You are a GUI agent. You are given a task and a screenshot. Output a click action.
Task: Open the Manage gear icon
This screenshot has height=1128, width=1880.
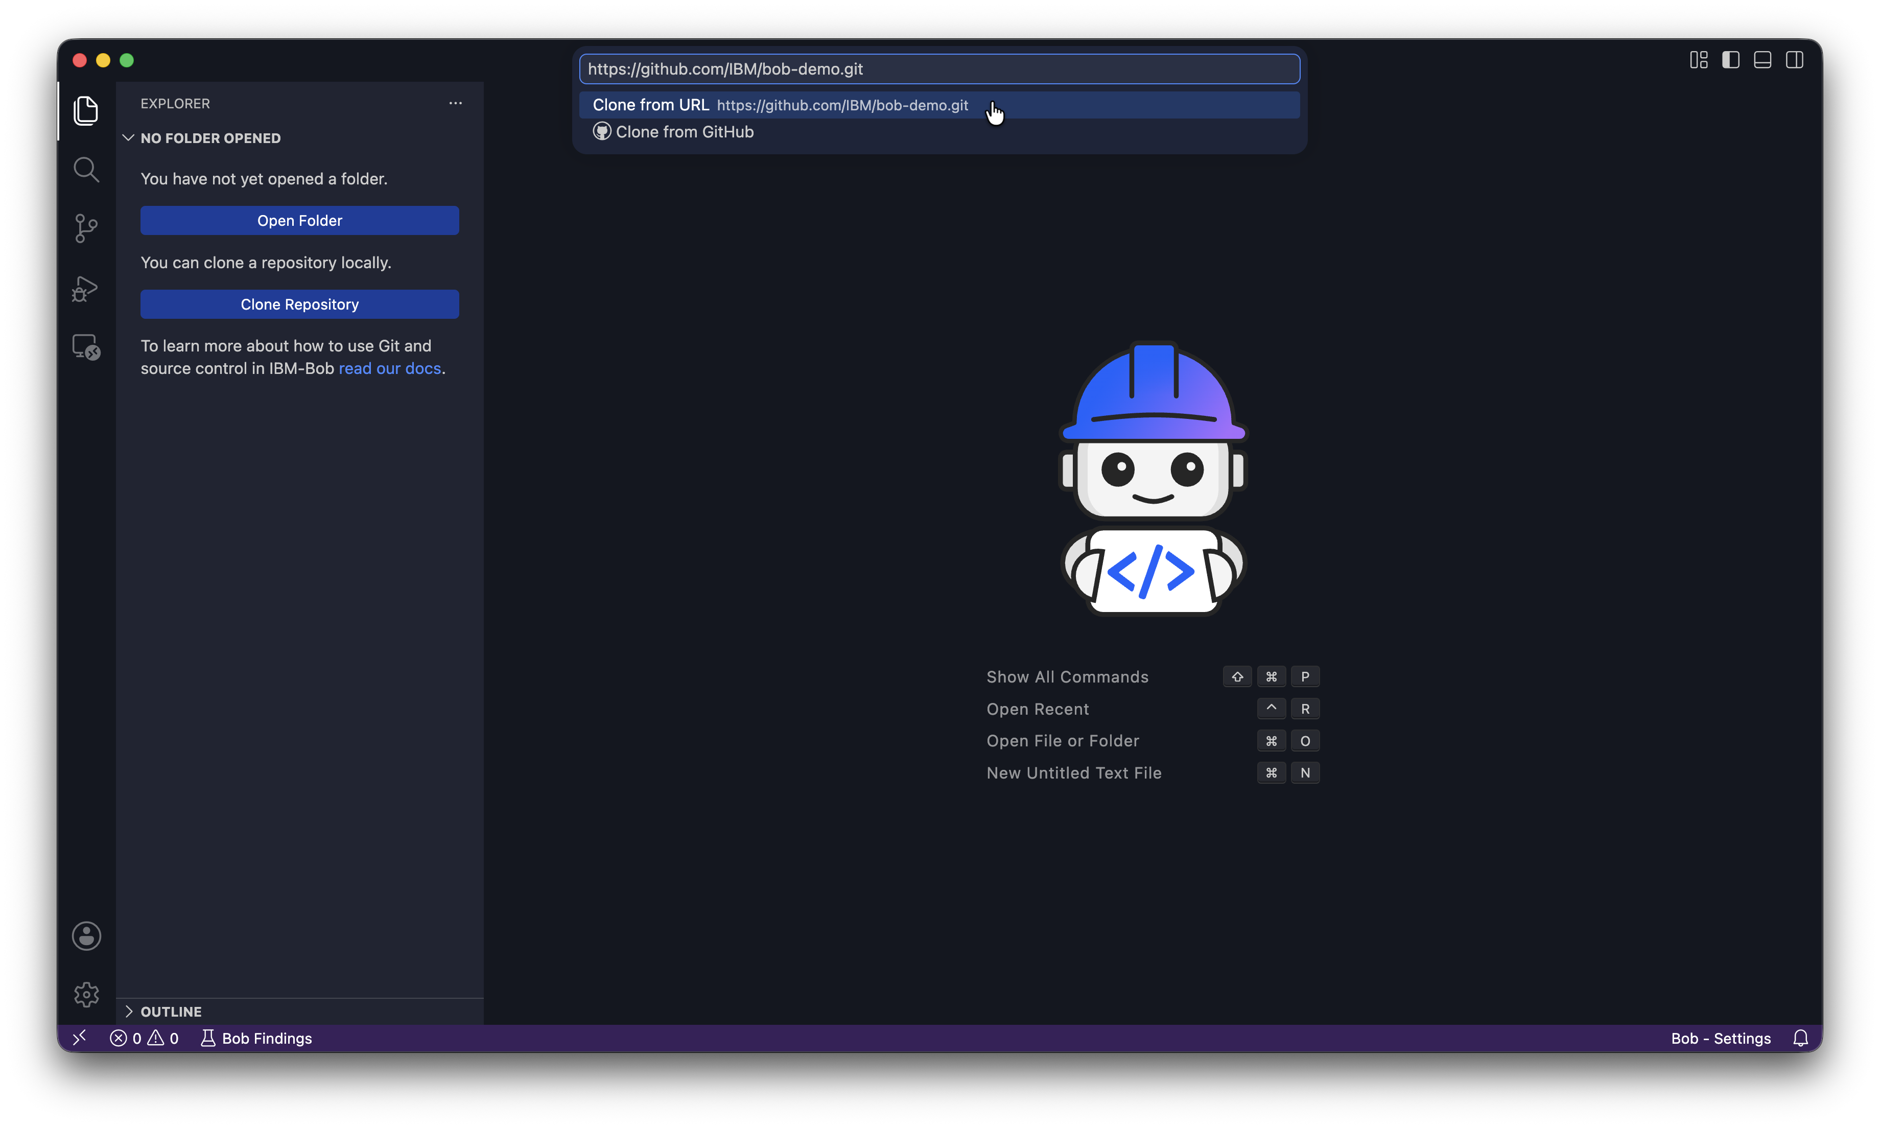click(x=86, y=994)
